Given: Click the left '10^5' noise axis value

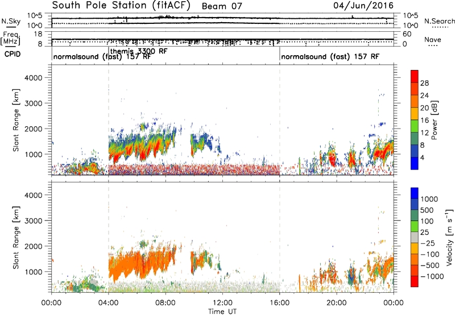Looking at the screenshot, I should [x=35, y=16].
